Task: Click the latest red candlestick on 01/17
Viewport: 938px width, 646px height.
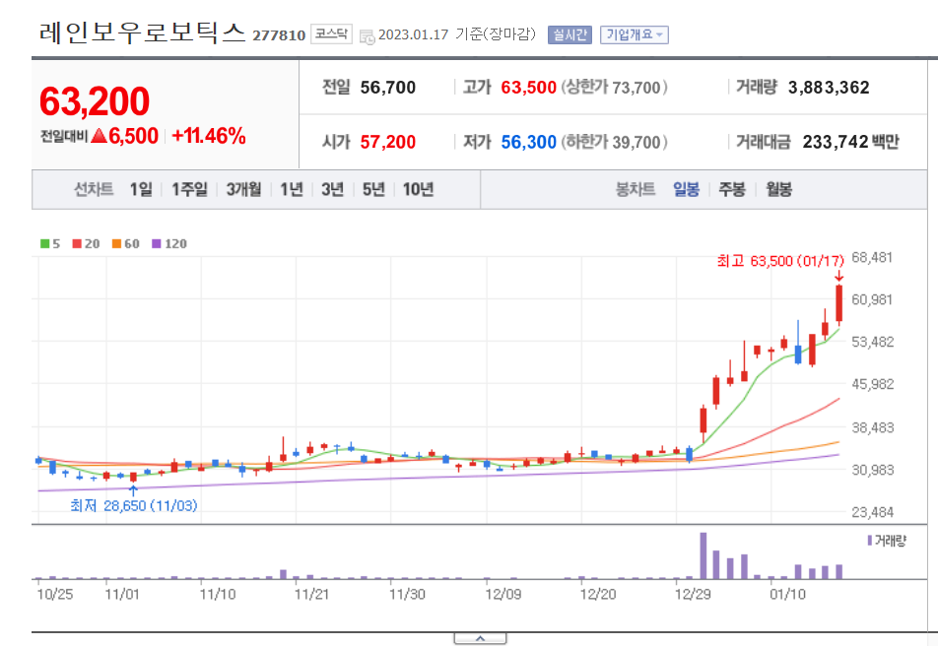Action: tap(839, 304)
